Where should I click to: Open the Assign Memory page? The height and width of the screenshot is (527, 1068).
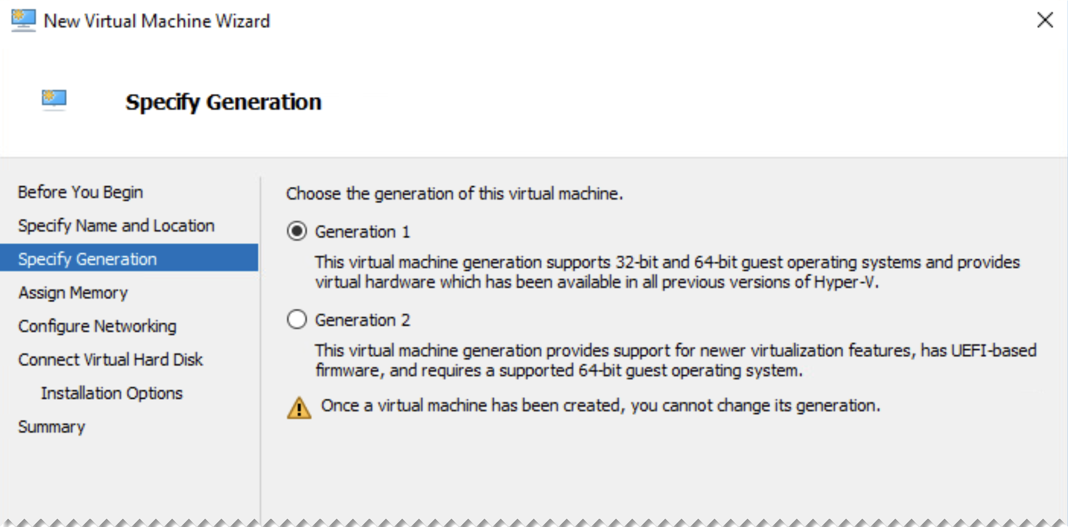(x=73, y=292)
